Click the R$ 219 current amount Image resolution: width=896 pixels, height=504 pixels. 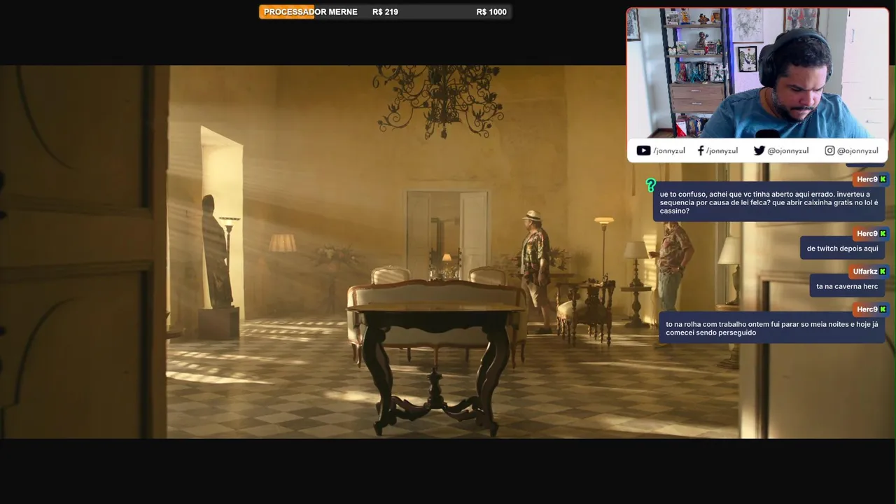[385, 12]
